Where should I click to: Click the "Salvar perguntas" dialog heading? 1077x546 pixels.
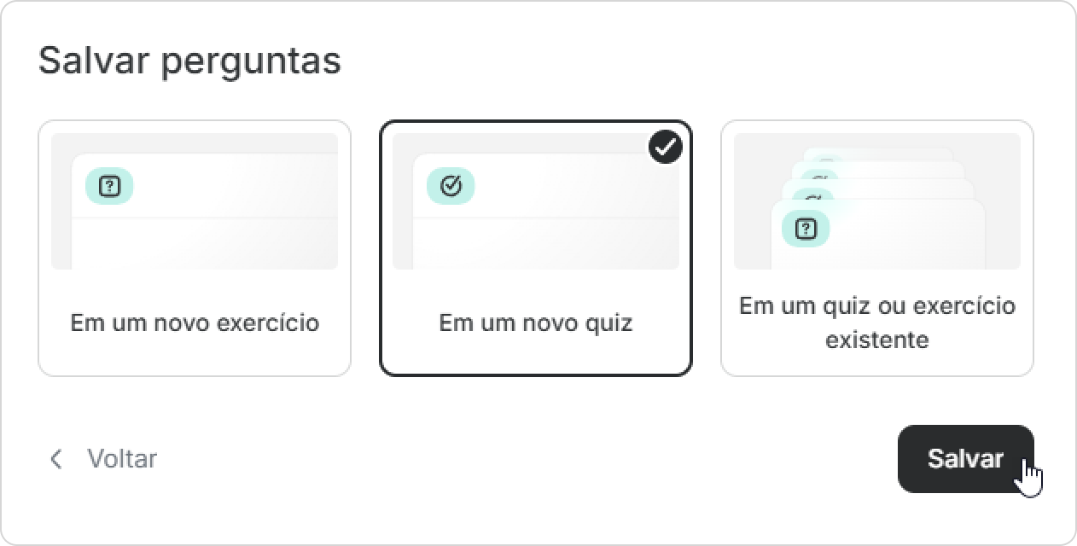pos(189,61)
